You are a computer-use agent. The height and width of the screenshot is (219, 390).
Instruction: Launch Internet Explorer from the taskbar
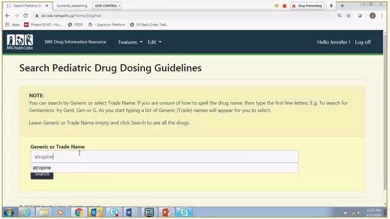pos(26,212)
